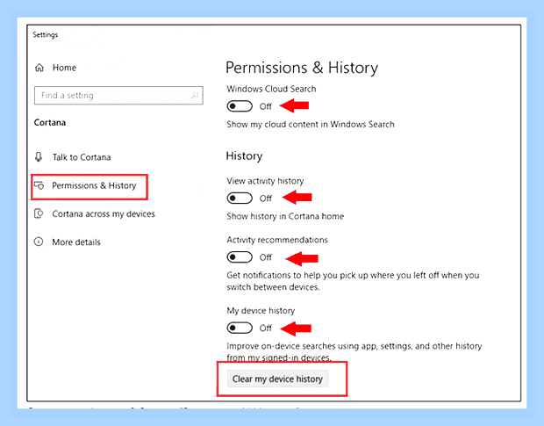The height and width of the screenshot is (426, 544).
Task: Click the Home house icon
Action: point(39,68)
